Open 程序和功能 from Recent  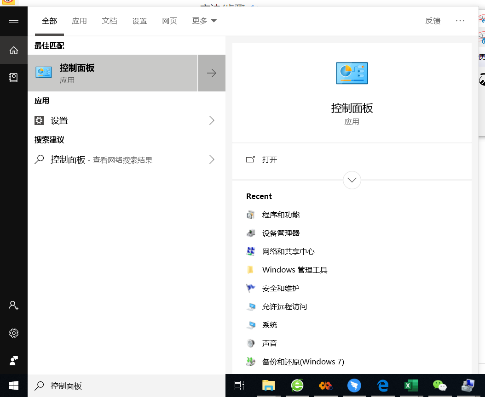pos(281,215)
